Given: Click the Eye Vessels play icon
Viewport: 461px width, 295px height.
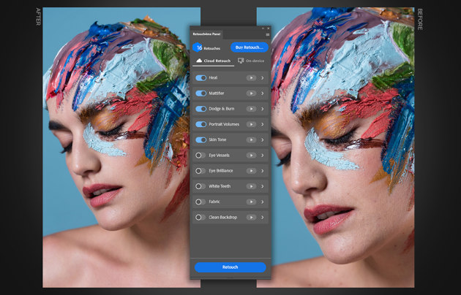Looking at the screenshot, I should (x=251, y=156).
